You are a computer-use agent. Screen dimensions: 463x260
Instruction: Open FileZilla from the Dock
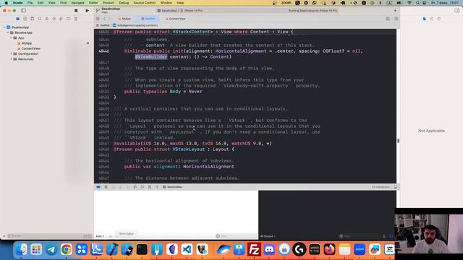[x=254, y=250]
